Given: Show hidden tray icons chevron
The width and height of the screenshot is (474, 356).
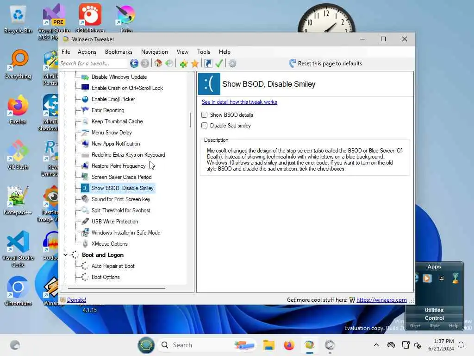Looking at the screenshot, I should tap(376, 345).
